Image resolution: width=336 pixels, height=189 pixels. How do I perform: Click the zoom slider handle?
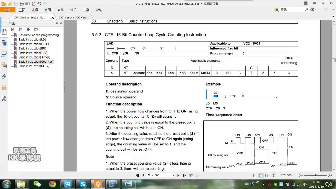(x=316, y=175)
